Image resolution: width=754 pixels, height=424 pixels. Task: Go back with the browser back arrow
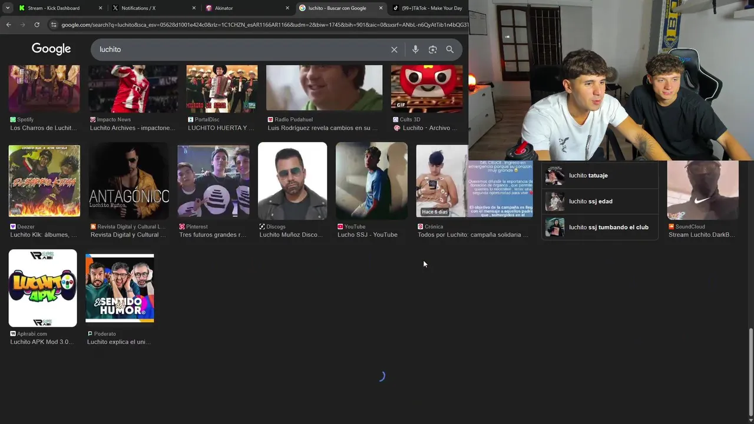click(x=8, y=25)
